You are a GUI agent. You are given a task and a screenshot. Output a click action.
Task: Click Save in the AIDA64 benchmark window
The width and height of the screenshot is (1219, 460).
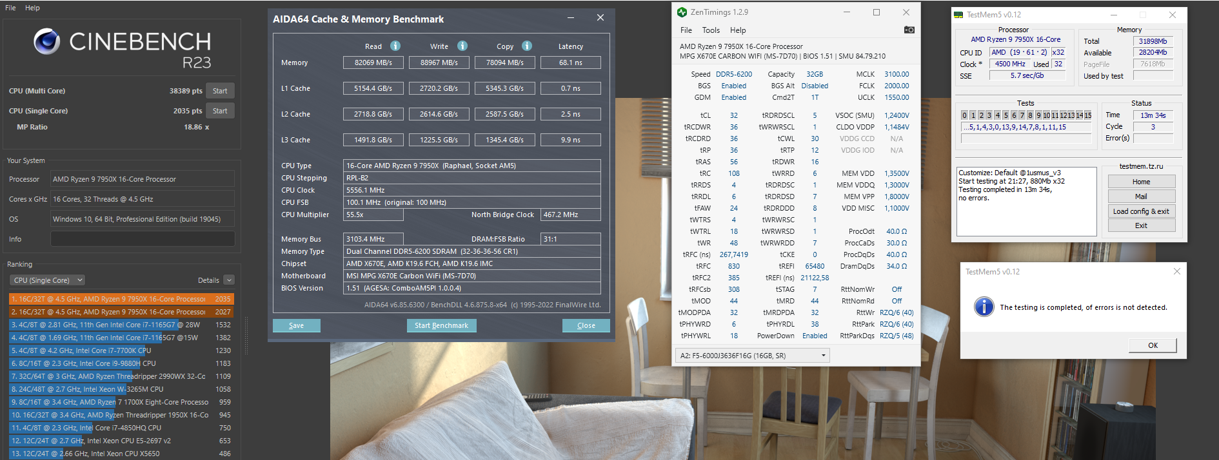pyautogui.click(x=296, y=325)
